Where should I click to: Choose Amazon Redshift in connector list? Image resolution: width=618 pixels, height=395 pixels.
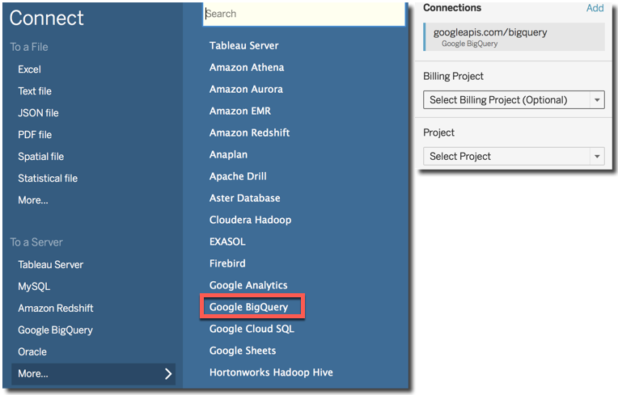[249, 132]
